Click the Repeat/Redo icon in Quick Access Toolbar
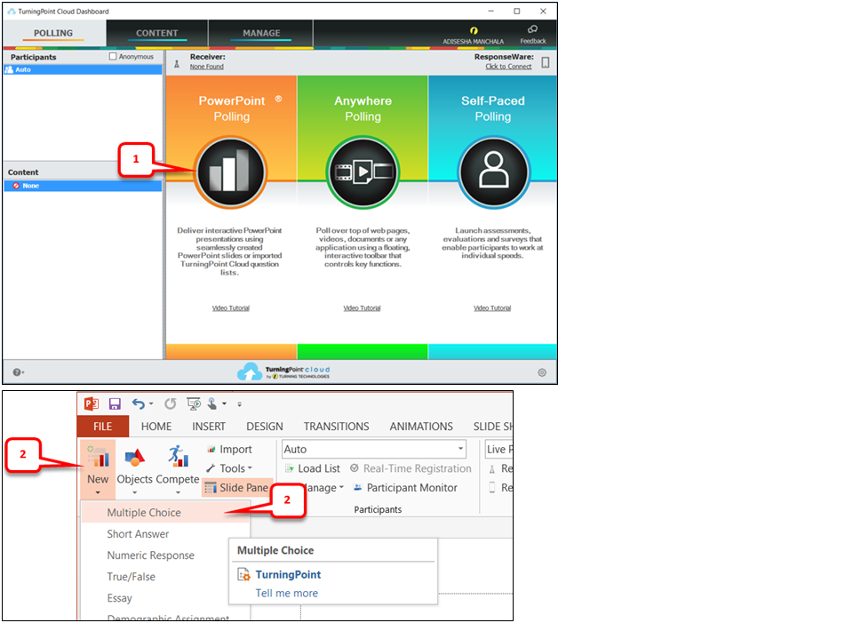The image size is (853, 623). coord(171,403)
